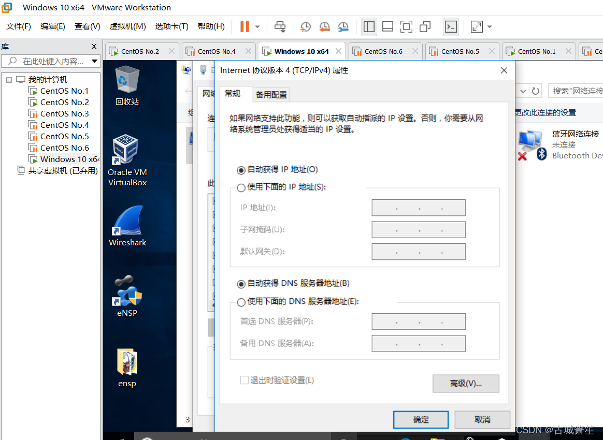Select 'Use the following IP address' radio
The image size is (603, 440).
(241, 187)
